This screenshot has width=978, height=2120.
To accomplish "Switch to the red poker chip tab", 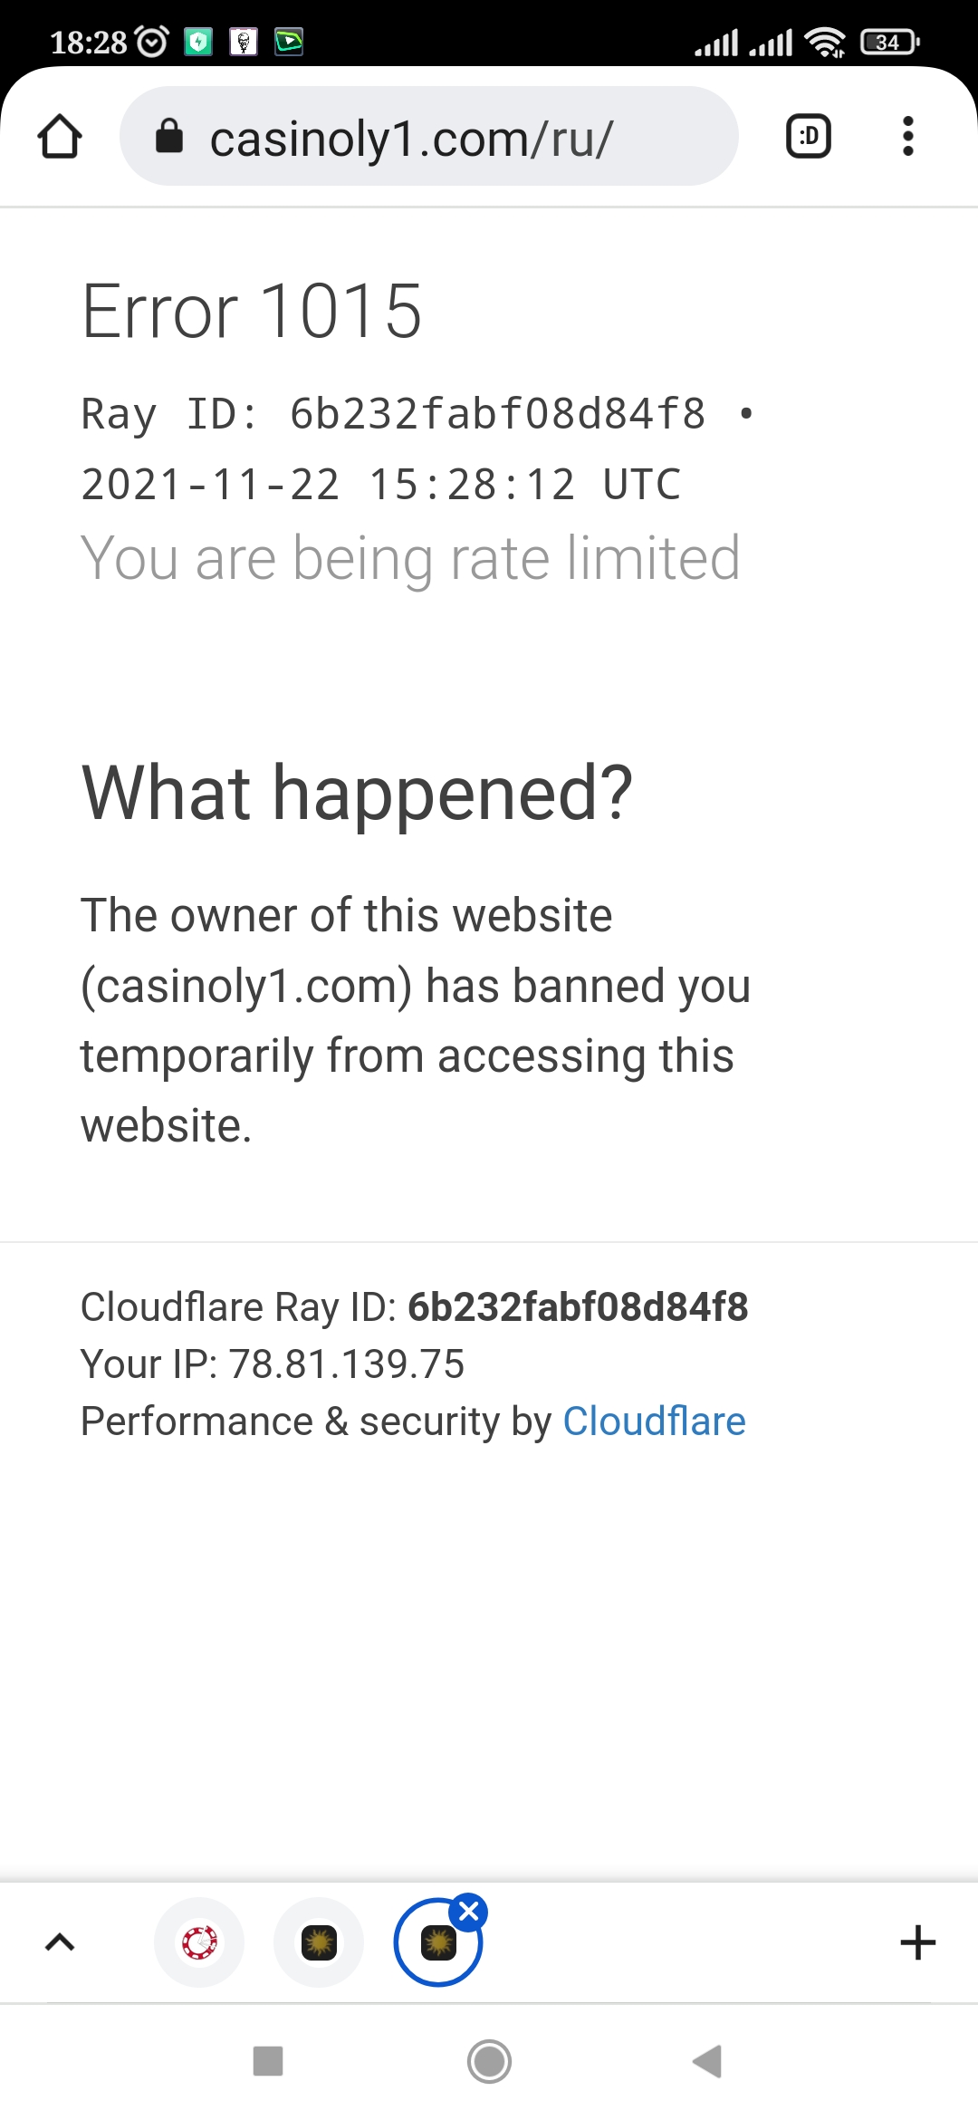I will pyautogui.click(x=199, y=1942).
